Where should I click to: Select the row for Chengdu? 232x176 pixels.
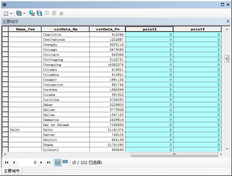[x=5, y=45]
